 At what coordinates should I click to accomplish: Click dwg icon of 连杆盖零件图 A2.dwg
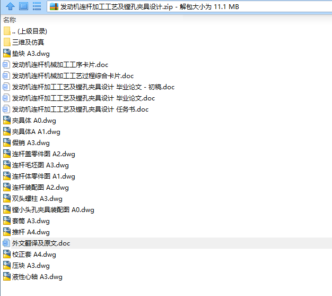click(x=7, y=154)
